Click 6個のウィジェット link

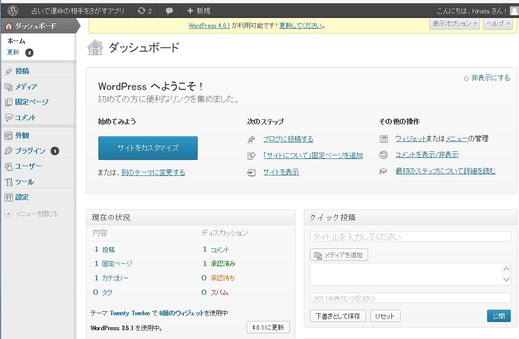coord(181,313)
